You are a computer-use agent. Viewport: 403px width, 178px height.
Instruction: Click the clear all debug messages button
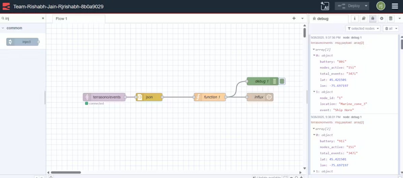click(x=389, y=29)
